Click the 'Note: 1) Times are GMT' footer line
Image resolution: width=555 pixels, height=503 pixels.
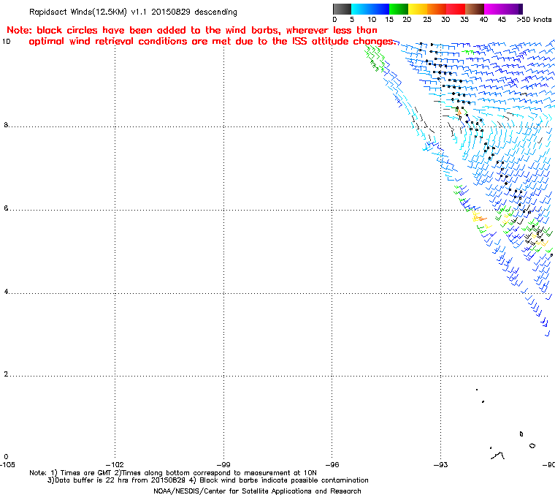[173, 473]
